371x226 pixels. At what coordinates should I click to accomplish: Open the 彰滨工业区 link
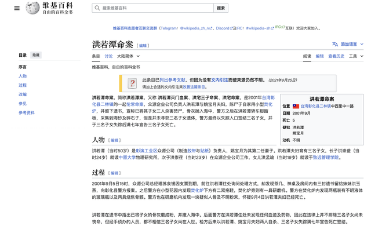pos(147,151)
